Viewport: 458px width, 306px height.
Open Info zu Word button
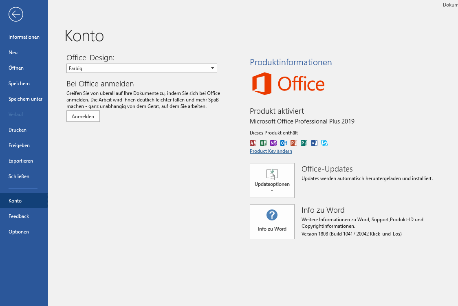[x=272, y=221]
